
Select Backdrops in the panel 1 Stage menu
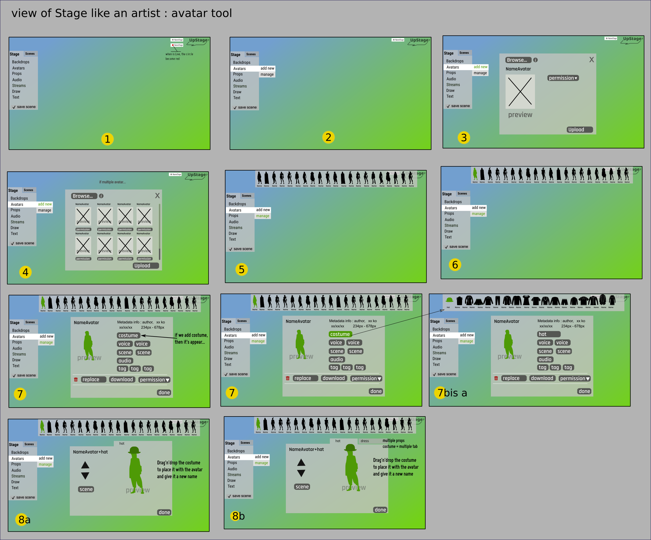point(21,62)
